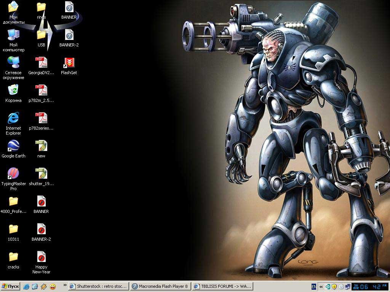Select the Happy New-Year Flash file
This screenshot has width=390, height=292.
[x=41, y=263]
